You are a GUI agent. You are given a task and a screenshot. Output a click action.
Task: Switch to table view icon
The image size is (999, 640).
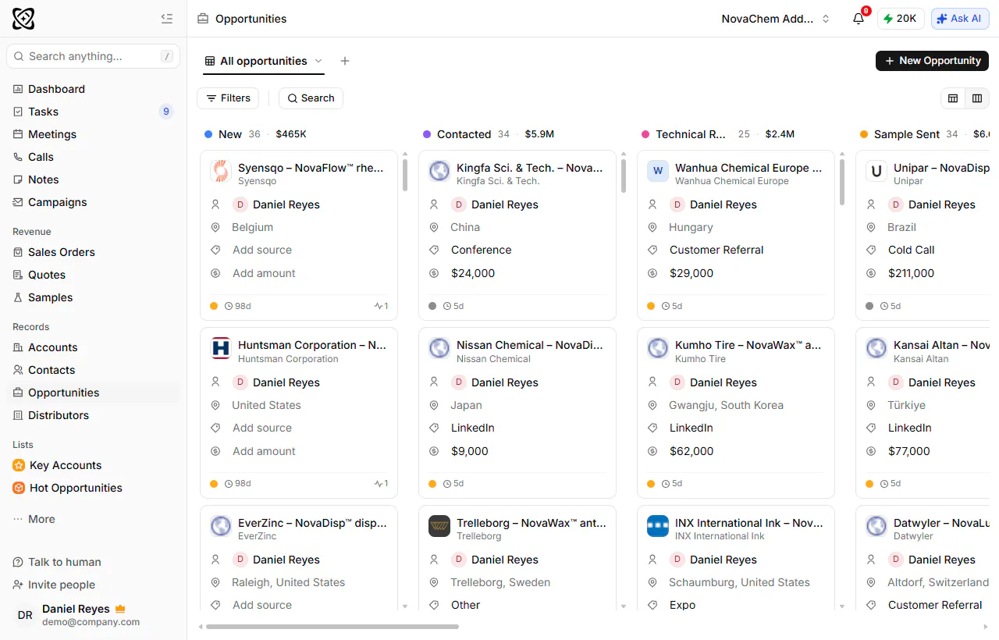[x=953, y=98]
